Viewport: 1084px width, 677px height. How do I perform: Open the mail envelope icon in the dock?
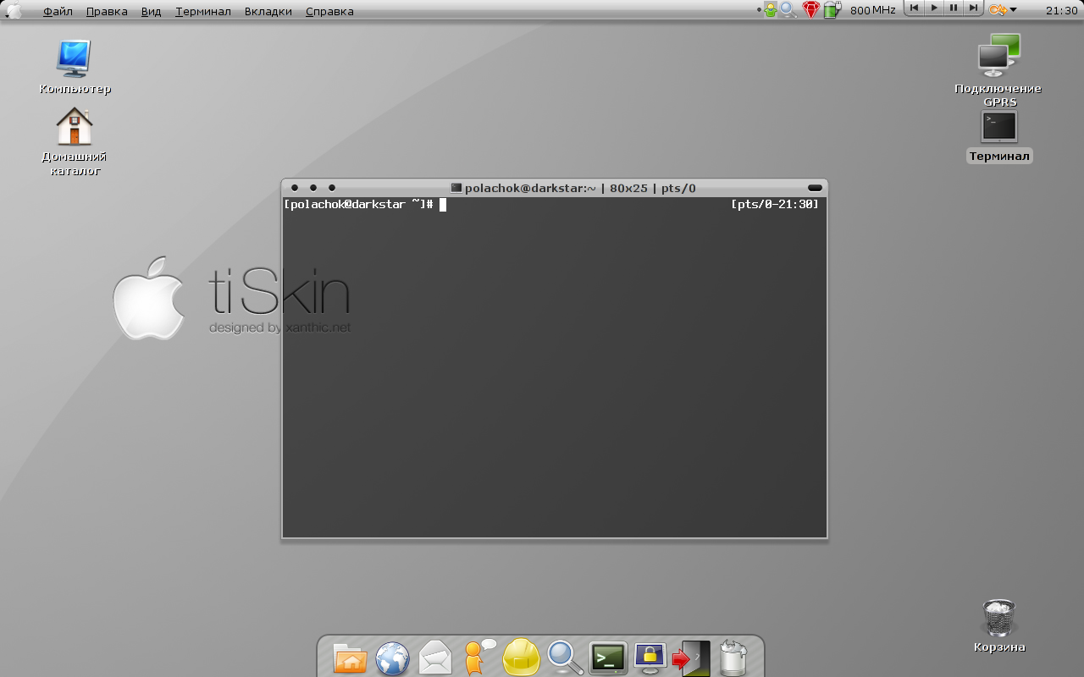tap(435, 658)
